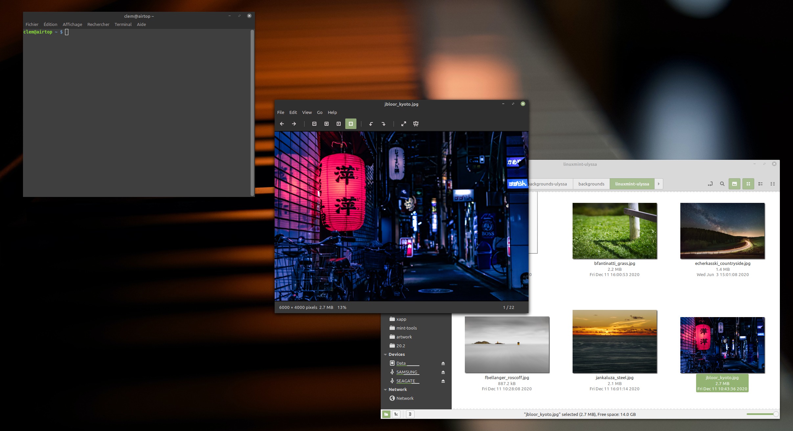Open the View menu in image viewer
Screen dimensions: 793x431
306,112
